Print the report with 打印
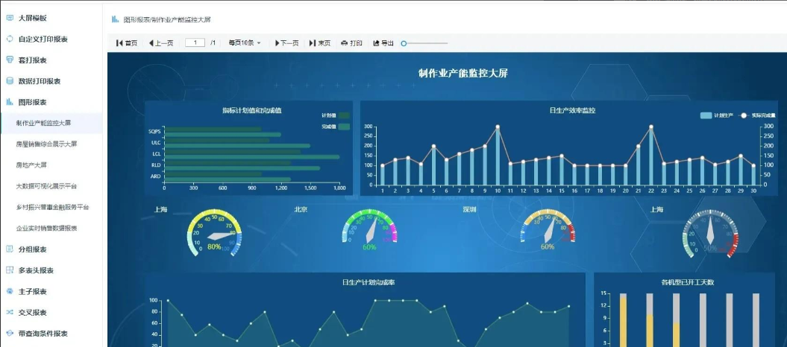This screenshot has height=347, width=787. click(x=351, y=43)
